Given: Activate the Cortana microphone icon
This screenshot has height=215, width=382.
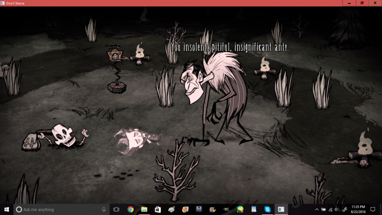Looking at the screenshot, I should [x=104, y=210].
